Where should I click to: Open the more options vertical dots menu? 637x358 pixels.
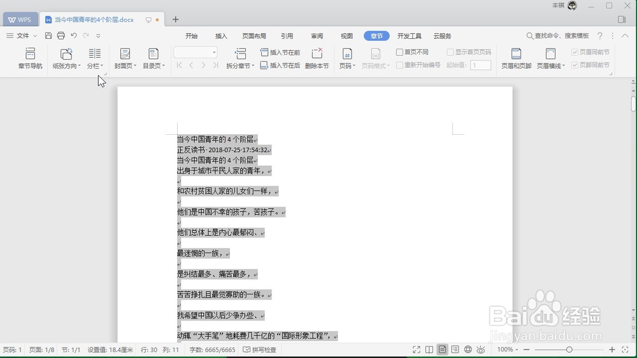[x=613, y=36]
